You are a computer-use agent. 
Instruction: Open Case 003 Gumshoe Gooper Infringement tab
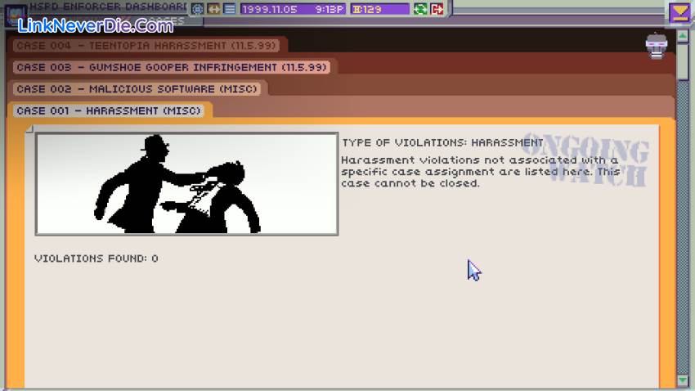pos(172,67)
